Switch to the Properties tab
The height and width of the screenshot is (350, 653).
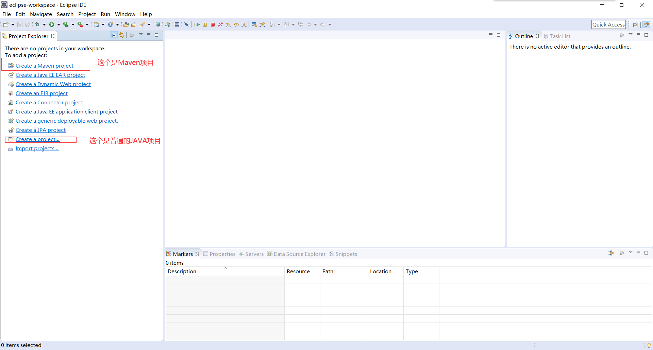coord(219,254)
